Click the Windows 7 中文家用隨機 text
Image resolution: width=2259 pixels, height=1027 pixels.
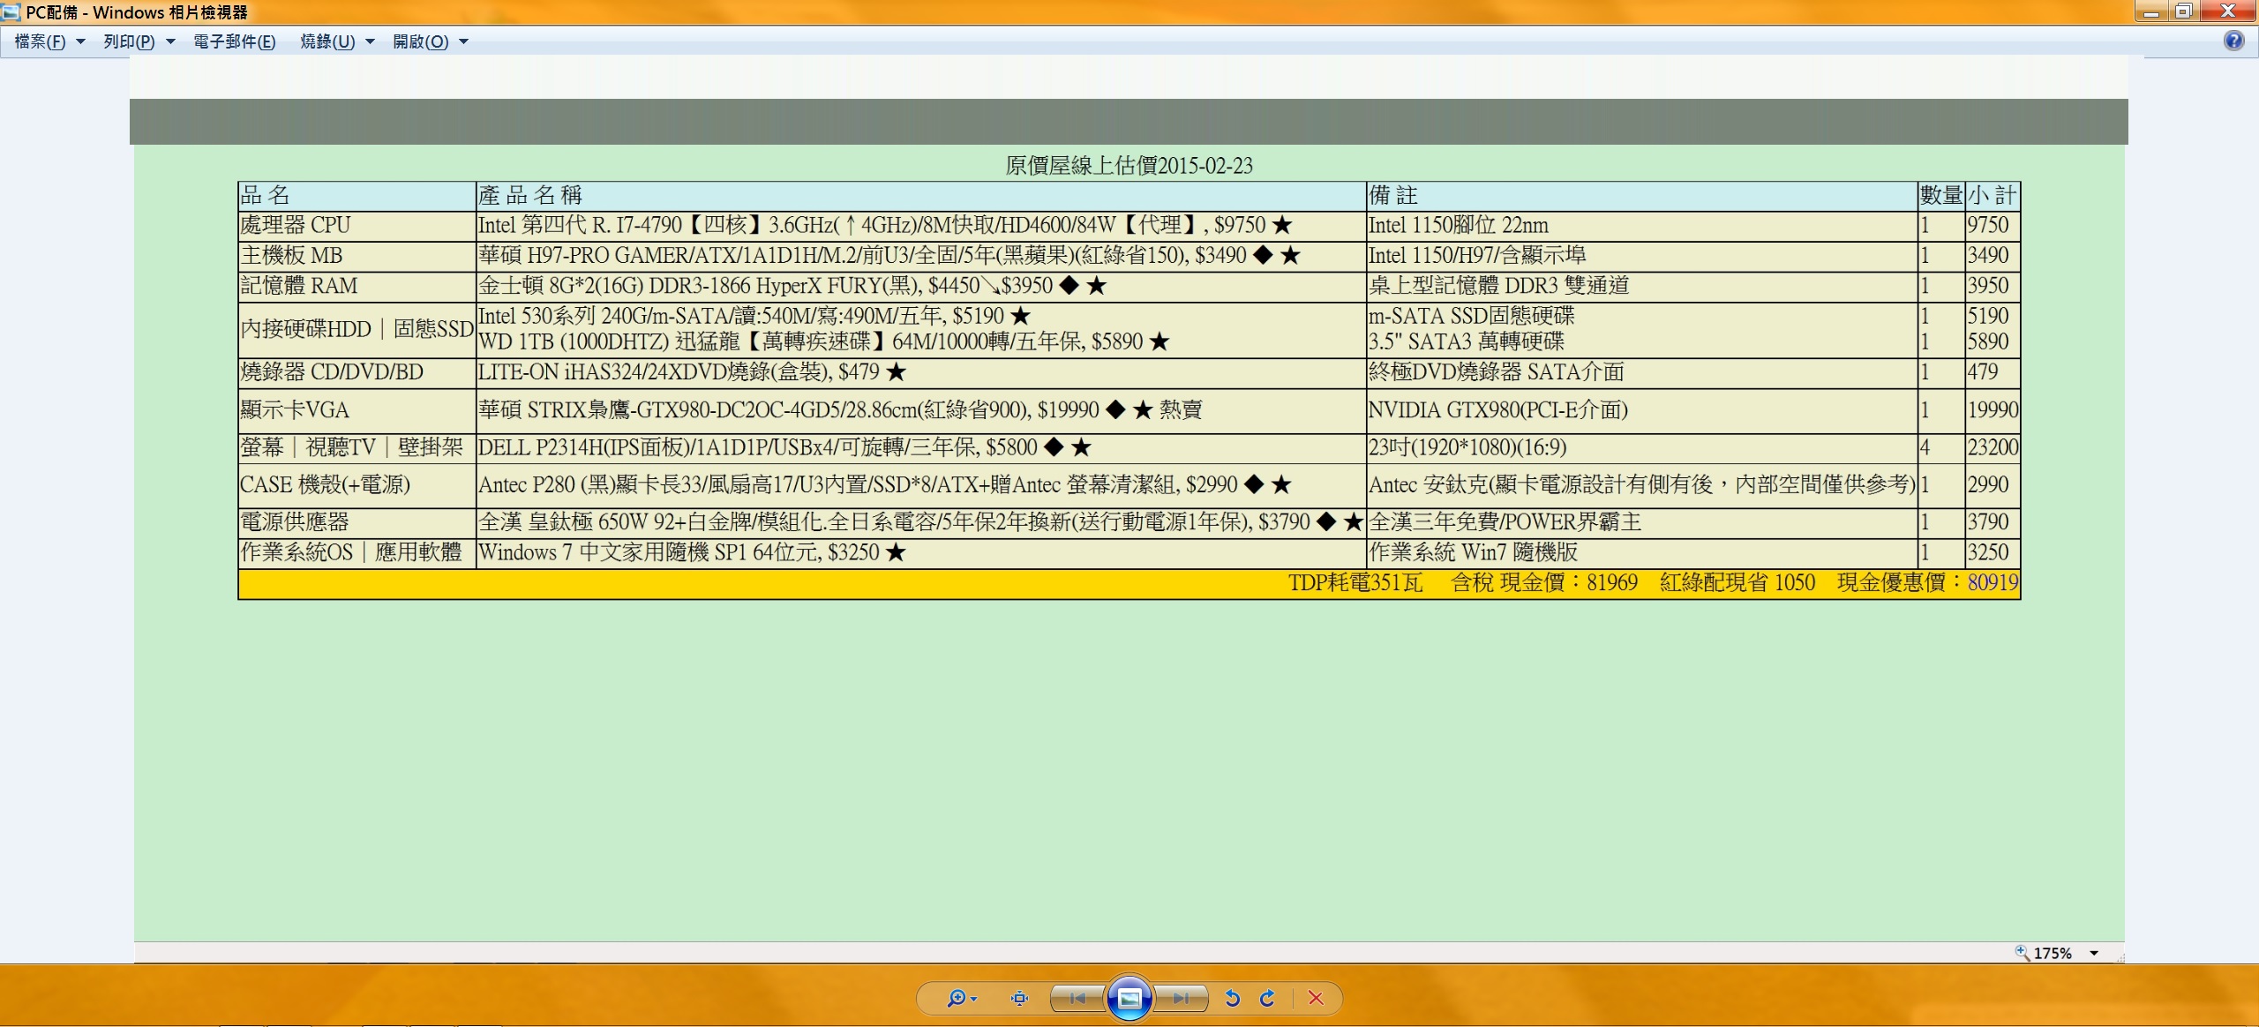pos(692,553)
